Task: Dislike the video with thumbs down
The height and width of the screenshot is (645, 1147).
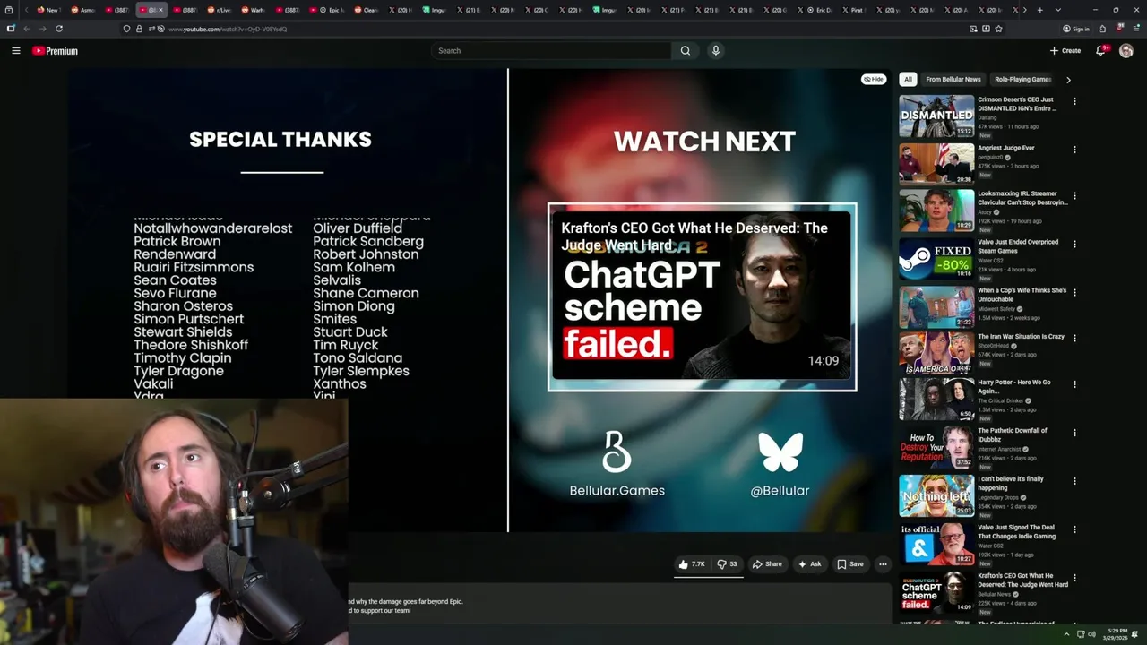Action: [x=727, y=564]
